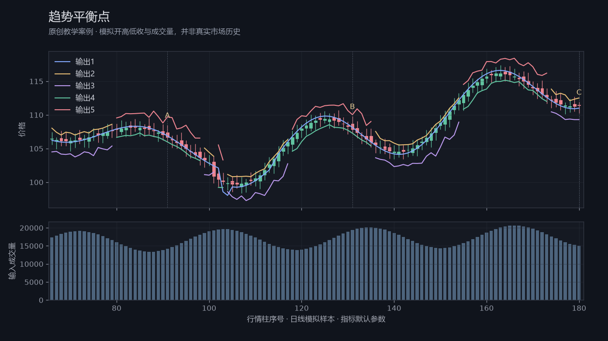
Task: Select the 20000 volume axis tick
Action: (32, 228)
